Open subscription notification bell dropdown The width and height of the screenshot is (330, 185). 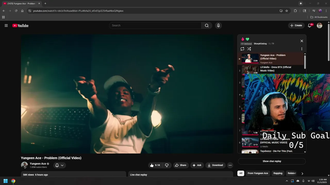pyautogui.click(x=60, y=165)
